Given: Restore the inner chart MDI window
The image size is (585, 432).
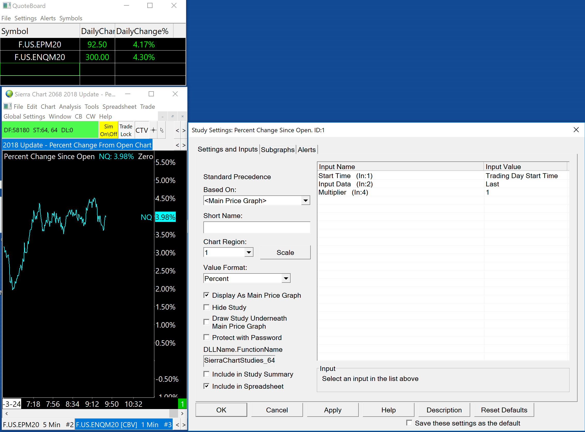Looking at the screenshot, I should [172, 116].
